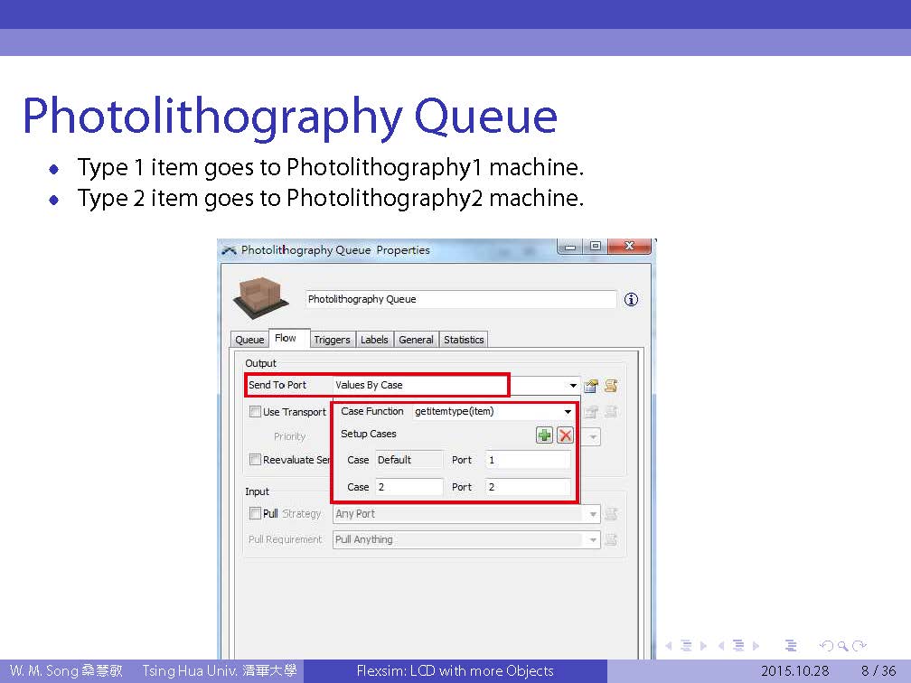This screenshot has height=683, width=911.
Task: Click the queue box thumbnail image
Action: (x=261, y=296)
